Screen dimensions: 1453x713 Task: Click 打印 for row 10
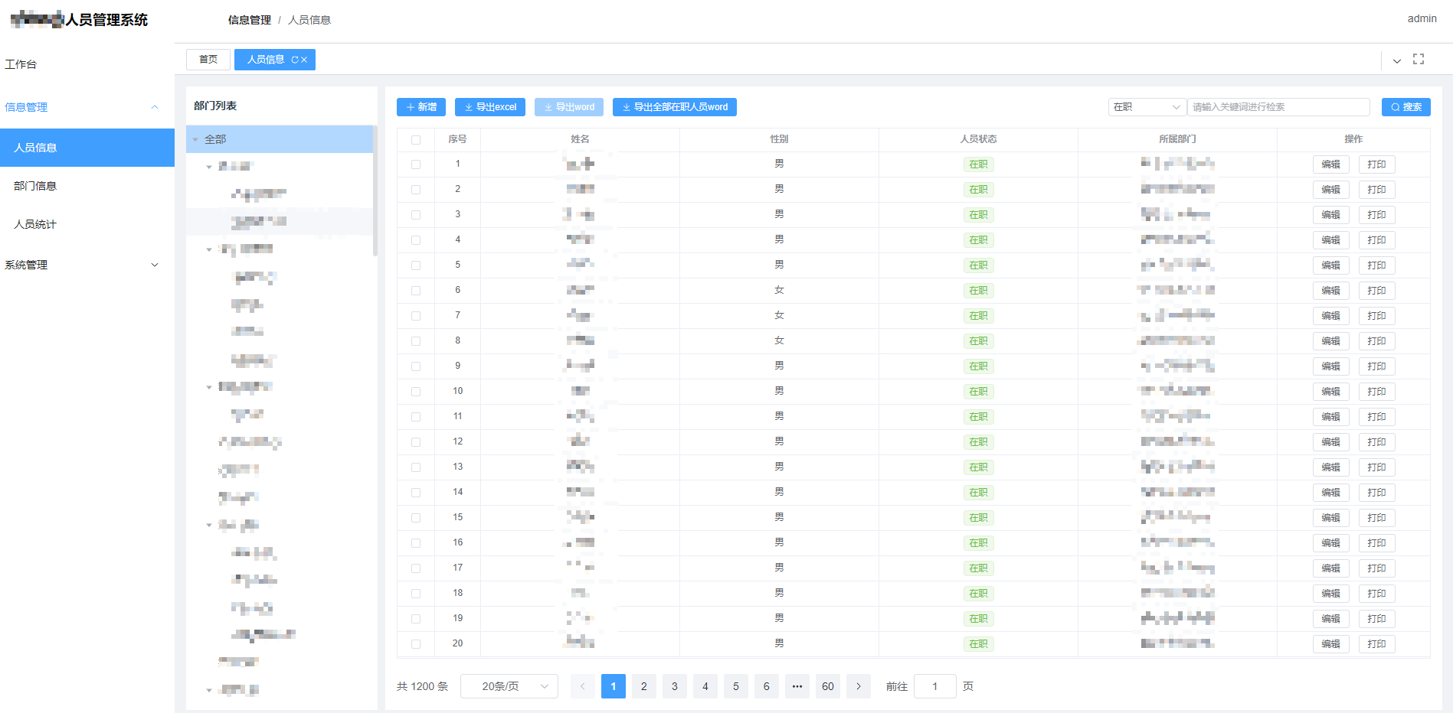1377,392
